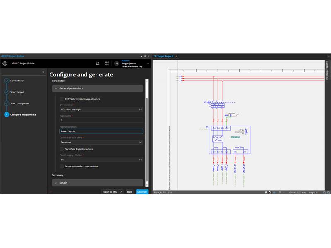Screen dimensions: 331x248
Task: Check Place Data Portal hyperlinks
Action: click(61, 149)
